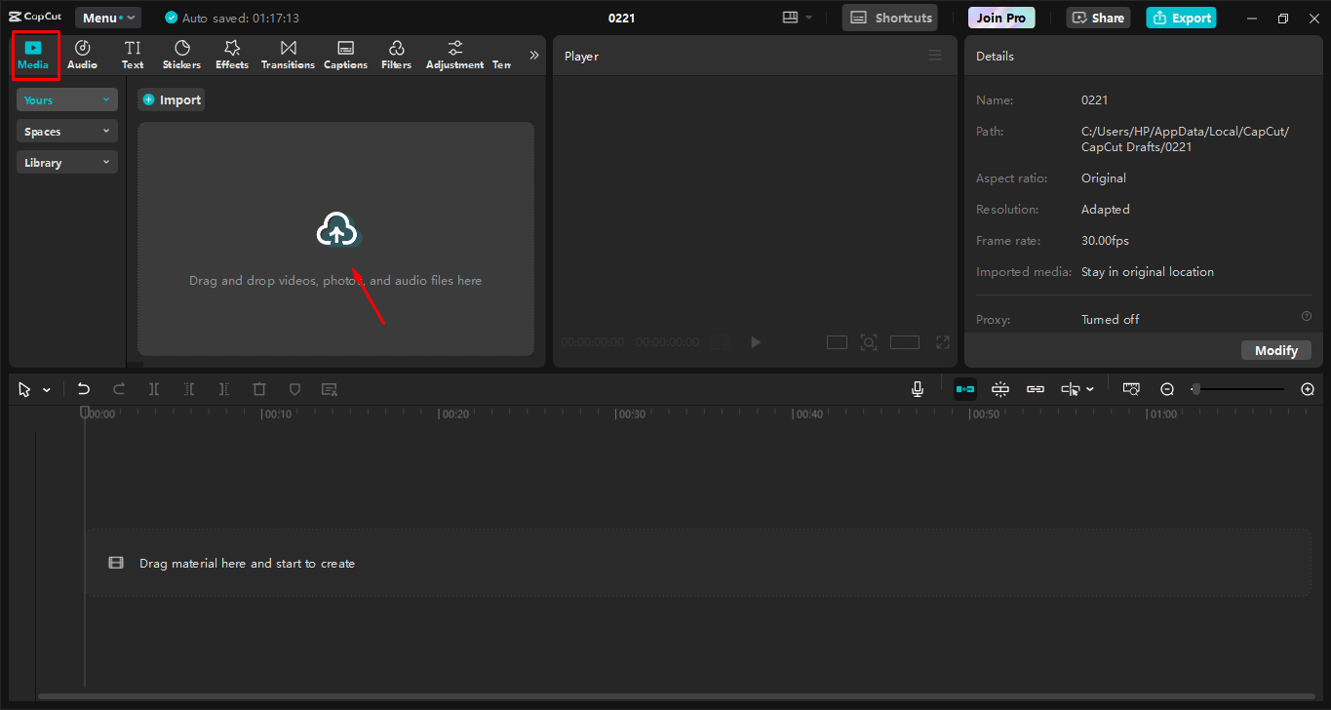Click the 00:30 mark on the ruler

tap(632, 414)
